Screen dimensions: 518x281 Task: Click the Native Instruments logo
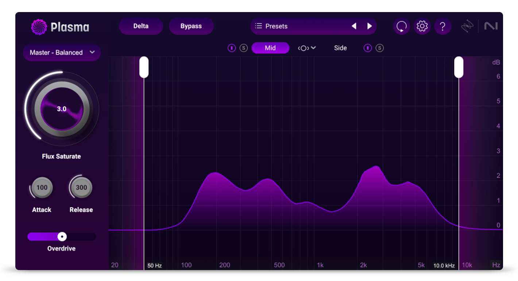tap(491, 26)
